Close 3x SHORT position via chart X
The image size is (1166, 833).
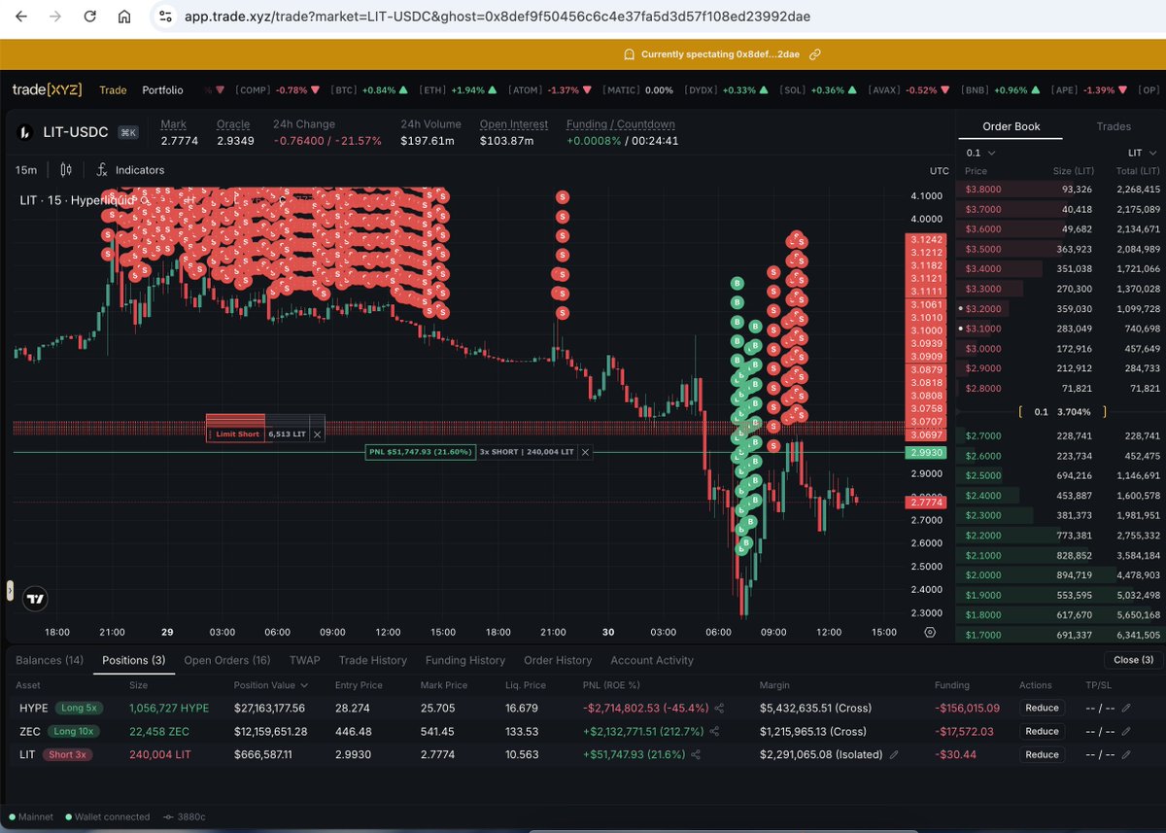click(585, 452)
